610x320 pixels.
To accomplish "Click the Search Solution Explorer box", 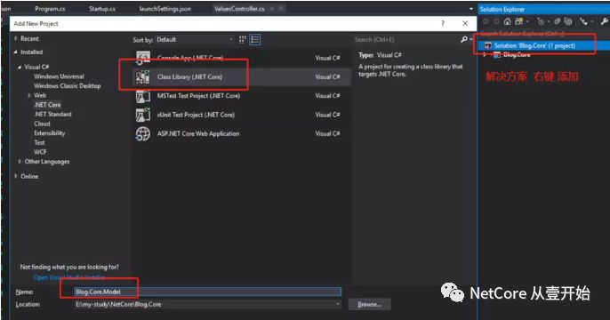I will pos(544,34).
